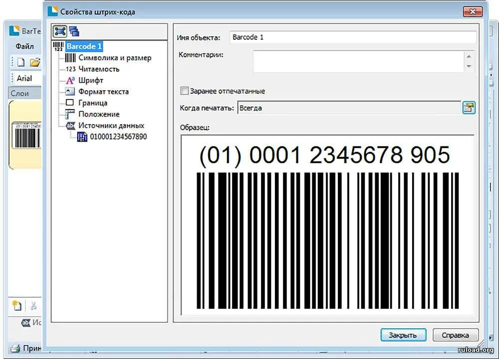Click Open folder icon in BarTender toolbar
Viewport: 499px width, 359px height.
[x=34, y=62]
